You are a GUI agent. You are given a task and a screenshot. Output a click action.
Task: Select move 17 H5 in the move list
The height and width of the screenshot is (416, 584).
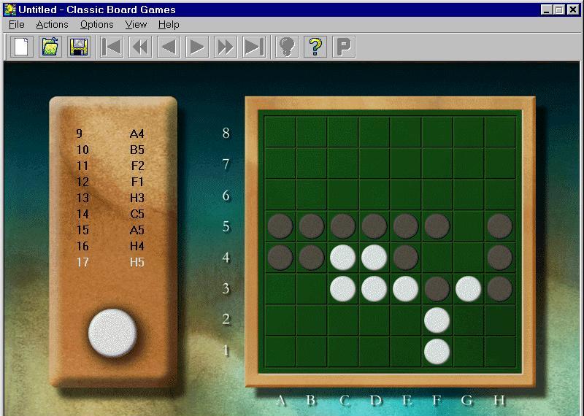point(109,262)
